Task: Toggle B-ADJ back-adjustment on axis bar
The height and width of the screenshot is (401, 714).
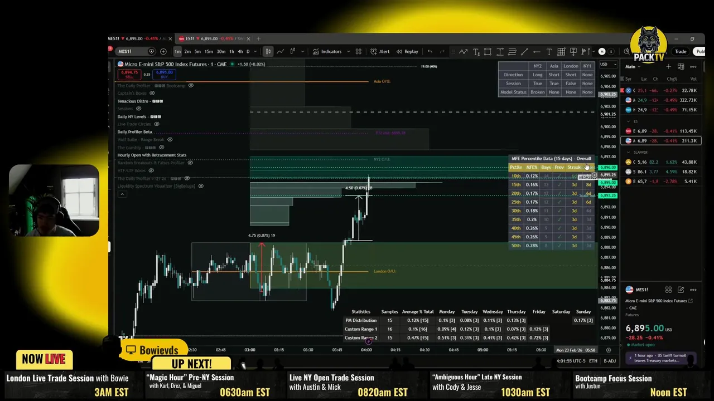Action: point(609,361)
